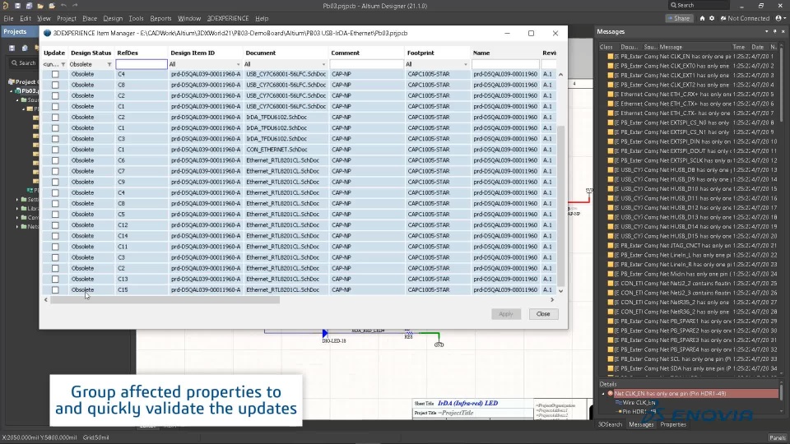The width and height of the screenshot is (790, 444).
Task: Check Update box for row C12
Action: [55, 225]
